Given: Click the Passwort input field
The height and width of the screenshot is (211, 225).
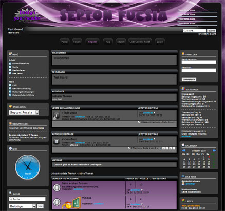Looking at the screenshot, I should pyautogui.click(x=199, y=70).
